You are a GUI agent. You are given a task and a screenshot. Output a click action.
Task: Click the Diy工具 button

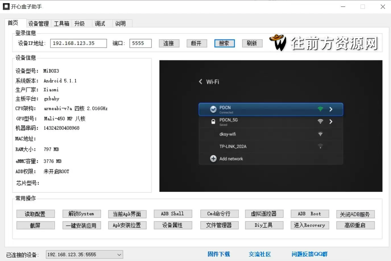click(x=264, y=225)
